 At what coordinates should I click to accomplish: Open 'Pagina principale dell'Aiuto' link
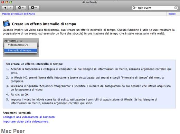pos(19,14)
